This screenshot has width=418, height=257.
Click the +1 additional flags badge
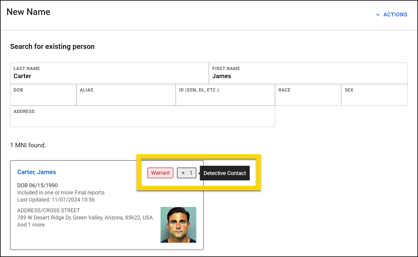pos(186,173)
